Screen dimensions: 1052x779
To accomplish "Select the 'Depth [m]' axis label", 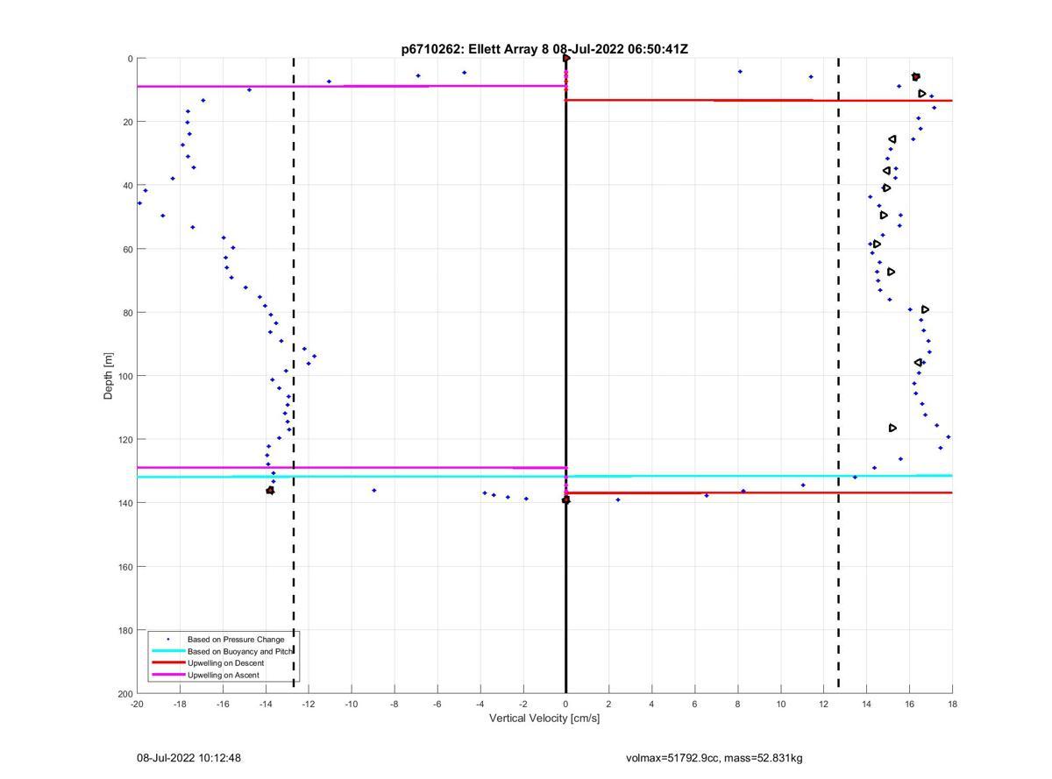I will 109,376.
